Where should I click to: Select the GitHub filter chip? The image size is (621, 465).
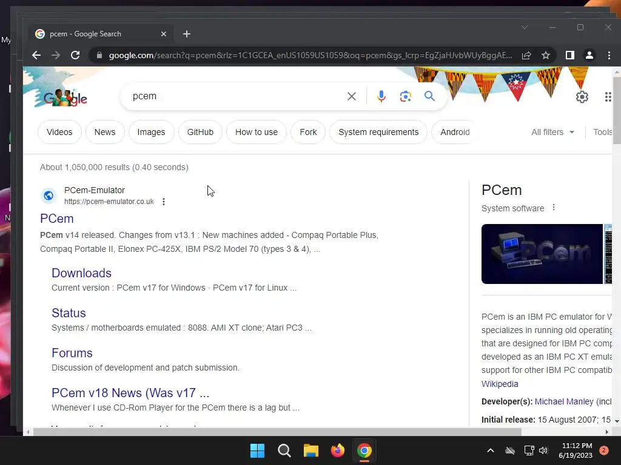pos(200,132)
